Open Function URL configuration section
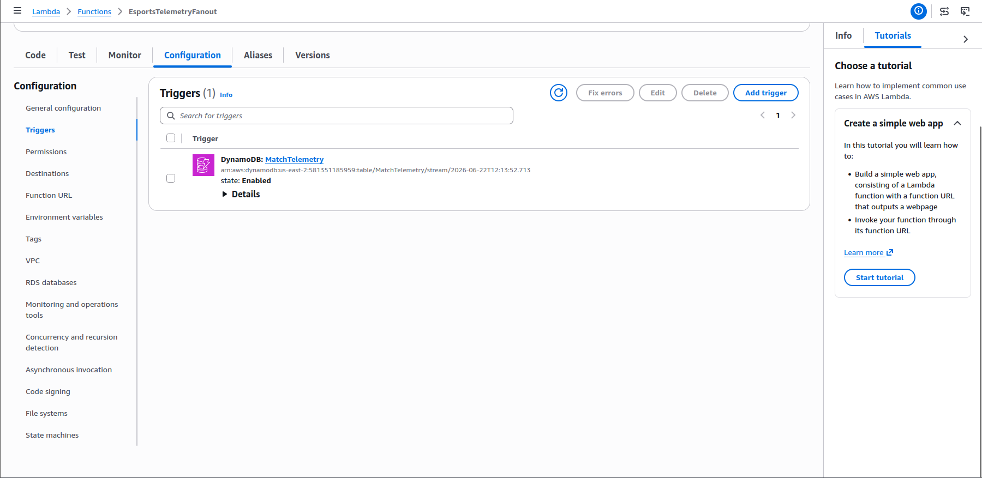The height and width of the screenshot is (478, 982). pyautogui.click(x=49, y=195)
